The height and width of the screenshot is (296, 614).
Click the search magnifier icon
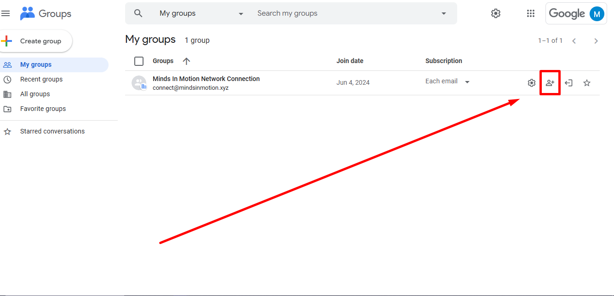(x=138, y=13)
